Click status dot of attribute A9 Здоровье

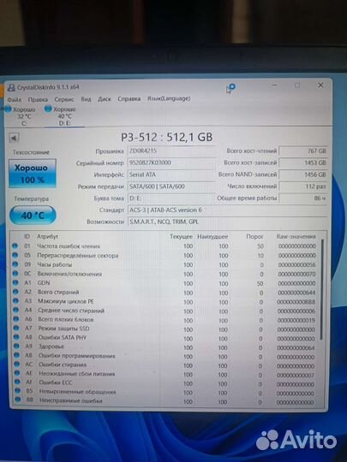pyautogui.click(x=17, y=346)
